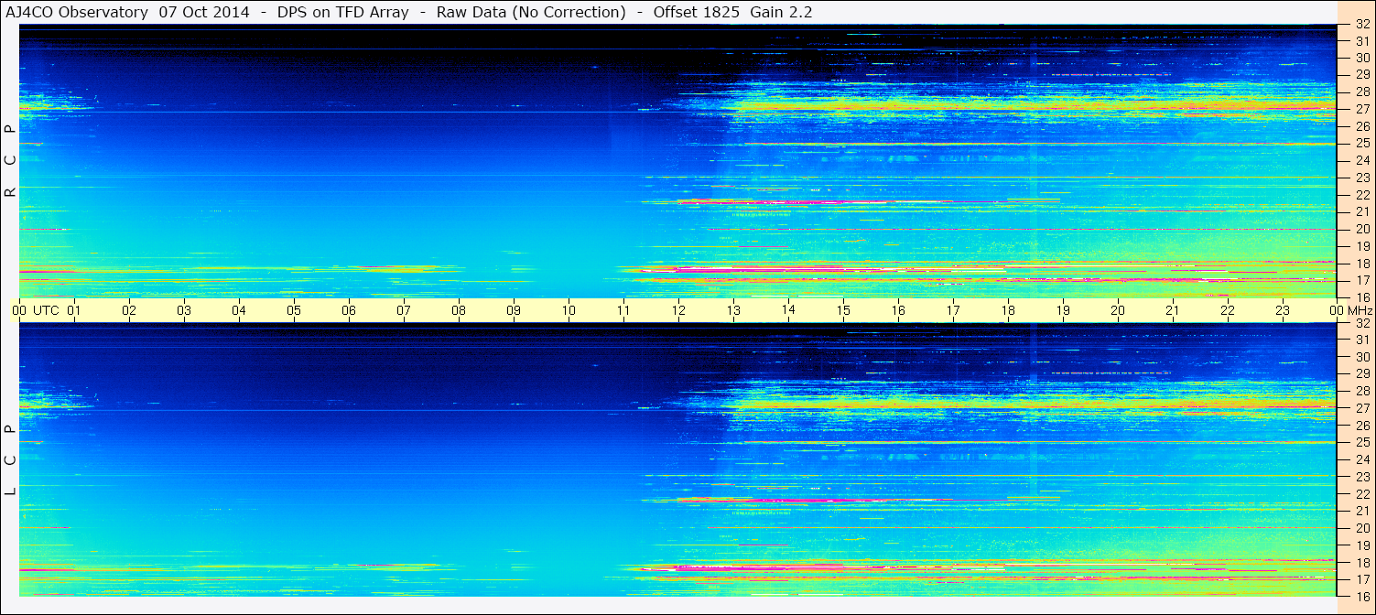The height and width of the screenshot is (615, 1376).
Task: Click the 32 MHz tick on LCP frequency scale
Action: tap(1361, 323)
